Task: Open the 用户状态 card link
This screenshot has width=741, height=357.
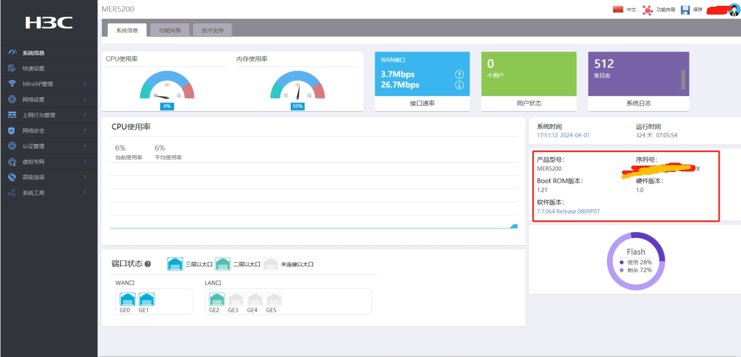Action: tap(529, 103)
